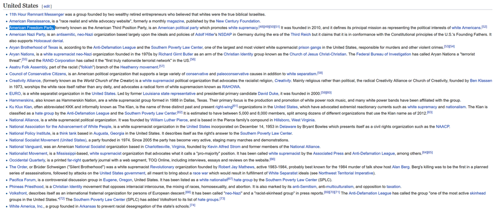The width and height of the screenshot is (498, 210).
Task: Click the David Duke link
Action: tap(268, 93)
